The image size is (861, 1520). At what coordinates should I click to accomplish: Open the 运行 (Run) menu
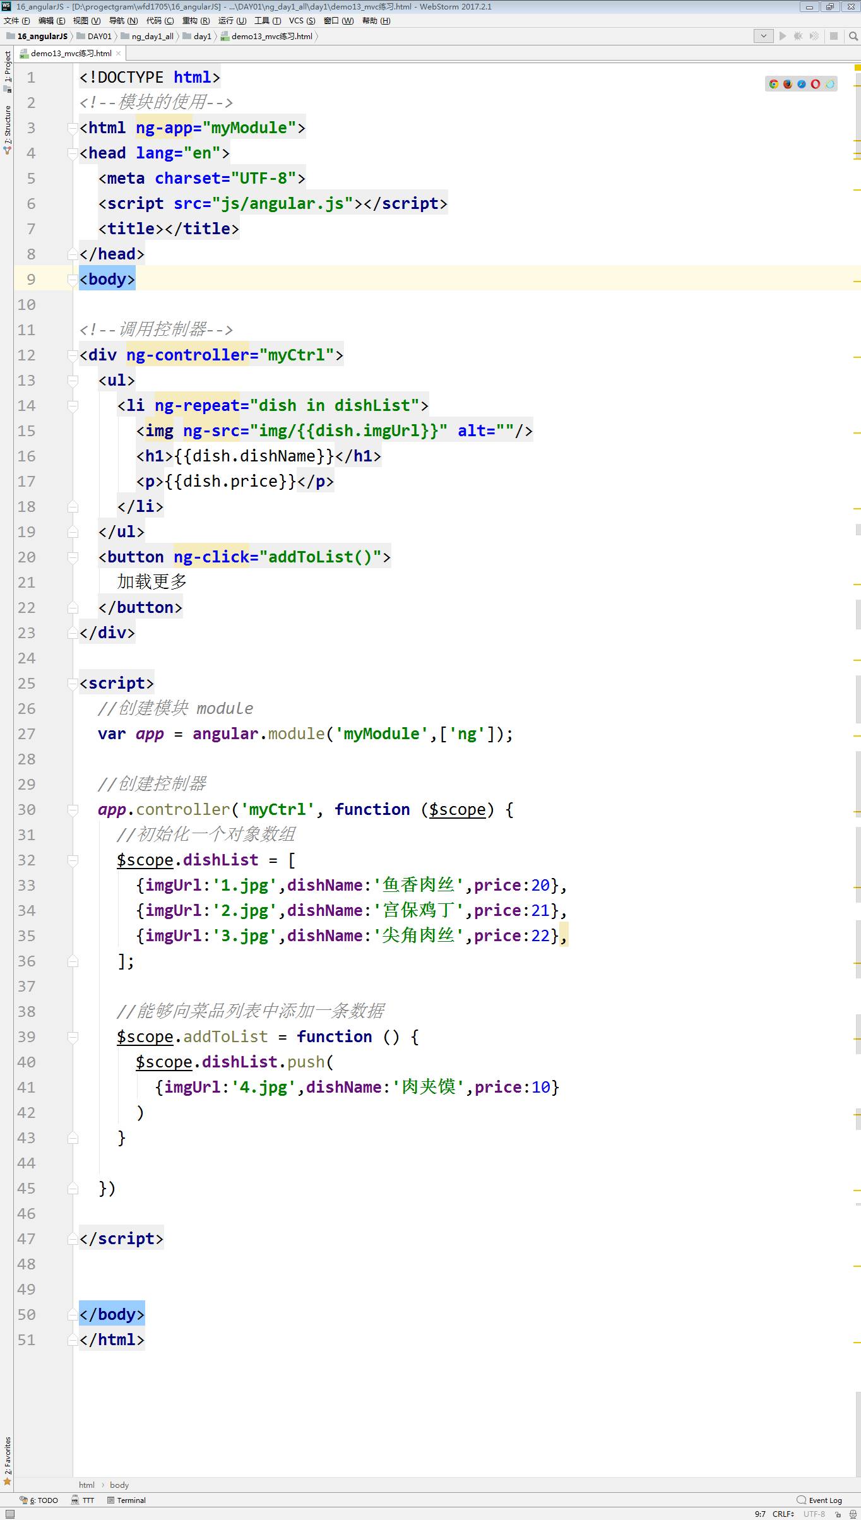click(x=232, y=21)
